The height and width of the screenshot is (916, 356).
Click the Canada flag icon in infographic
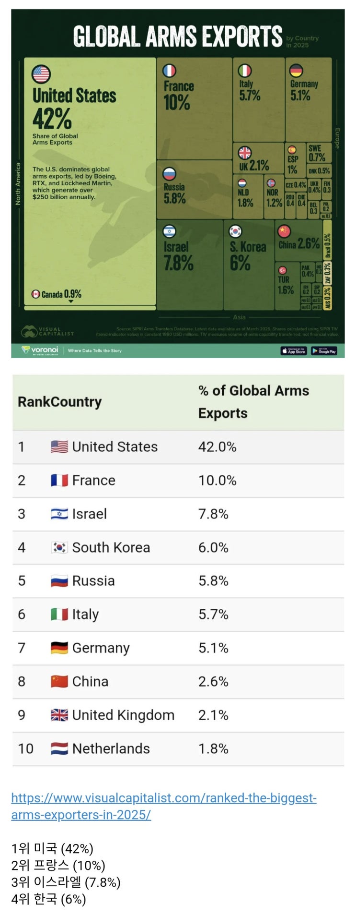(35, 294)
